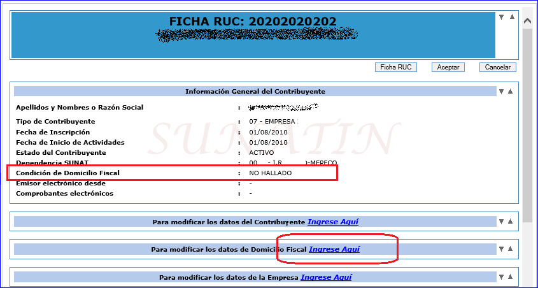This screenshot has height=288, width=538.
Task: Confirm with the Aceptar button
Action: coord(448,67)
